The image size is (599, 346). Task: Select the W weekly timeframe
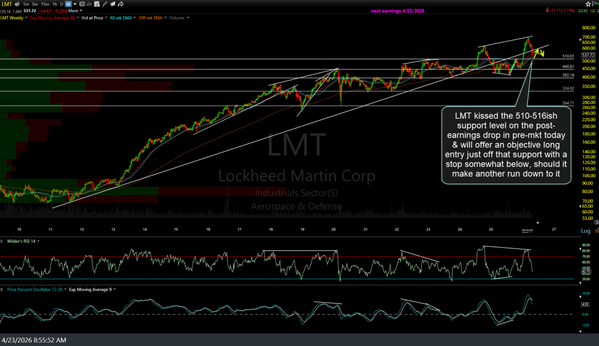click(68, 4)
